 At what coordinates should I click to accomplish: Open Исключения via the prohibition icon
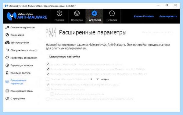[7, 35]
